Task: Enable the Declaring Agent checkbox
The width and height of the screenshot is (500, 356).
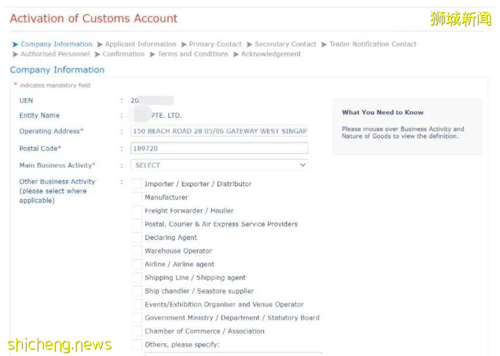Action: click(137, 238)
